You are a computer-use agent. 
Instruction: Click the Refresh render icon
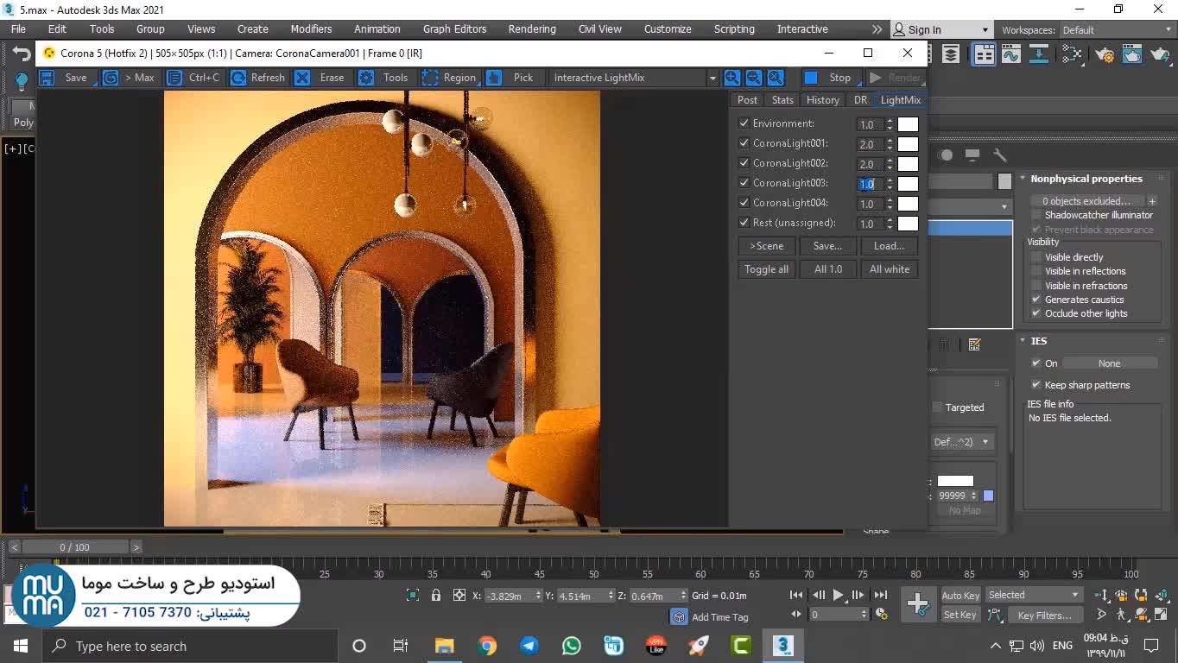(237, 78)
